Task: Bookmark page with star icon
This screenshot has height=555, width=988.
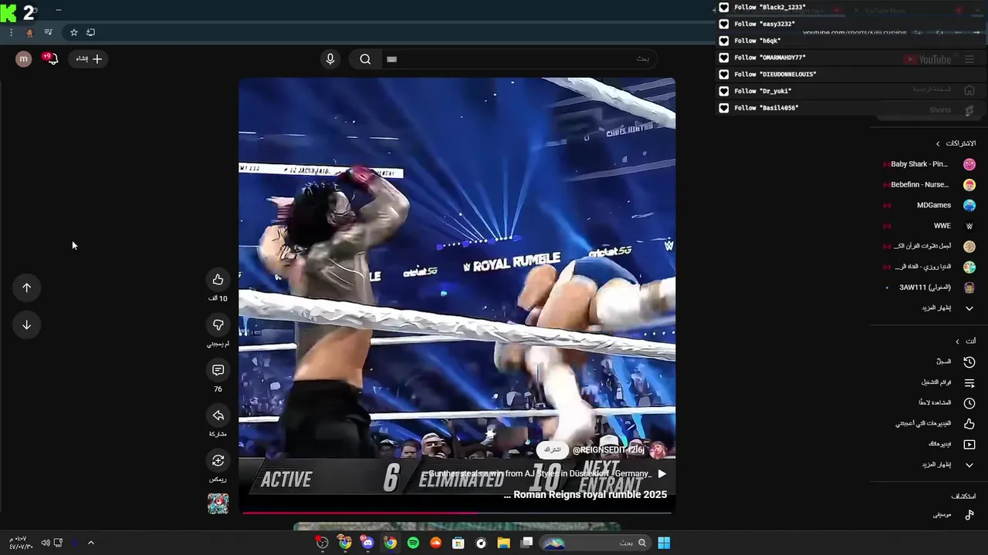Action: coord(74,32)
